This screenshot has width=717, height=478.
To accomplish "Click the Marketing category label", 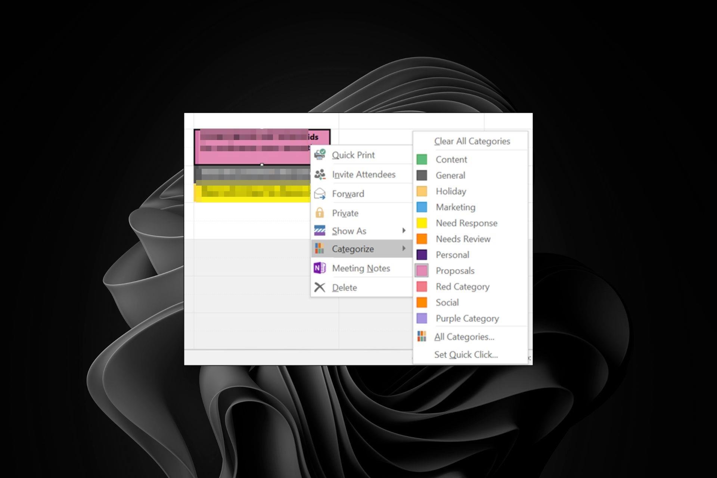I will click(456, 207).
